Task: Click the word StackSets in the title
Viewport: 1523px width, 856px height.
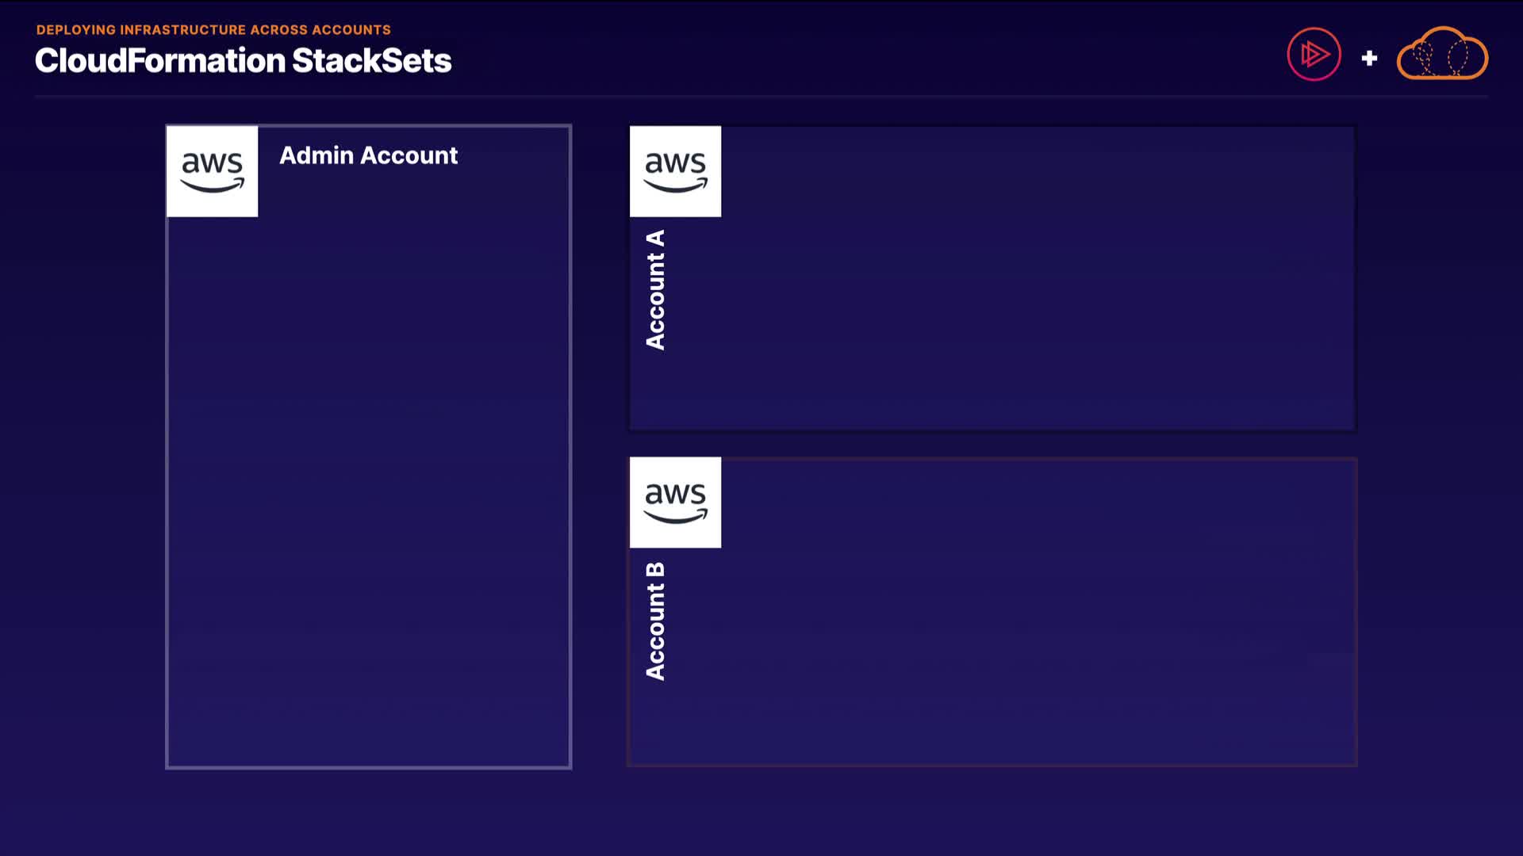Action: point(372,61)
